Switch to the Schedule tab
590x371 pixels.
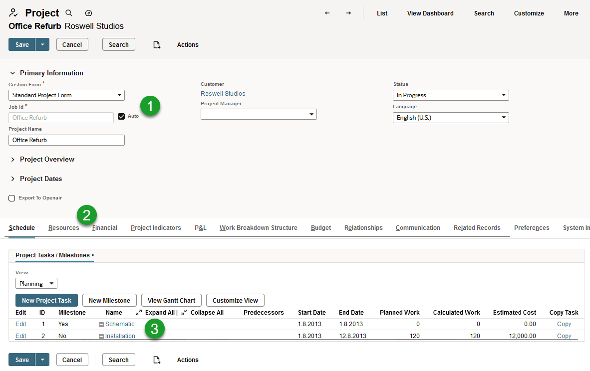(22, 228)
